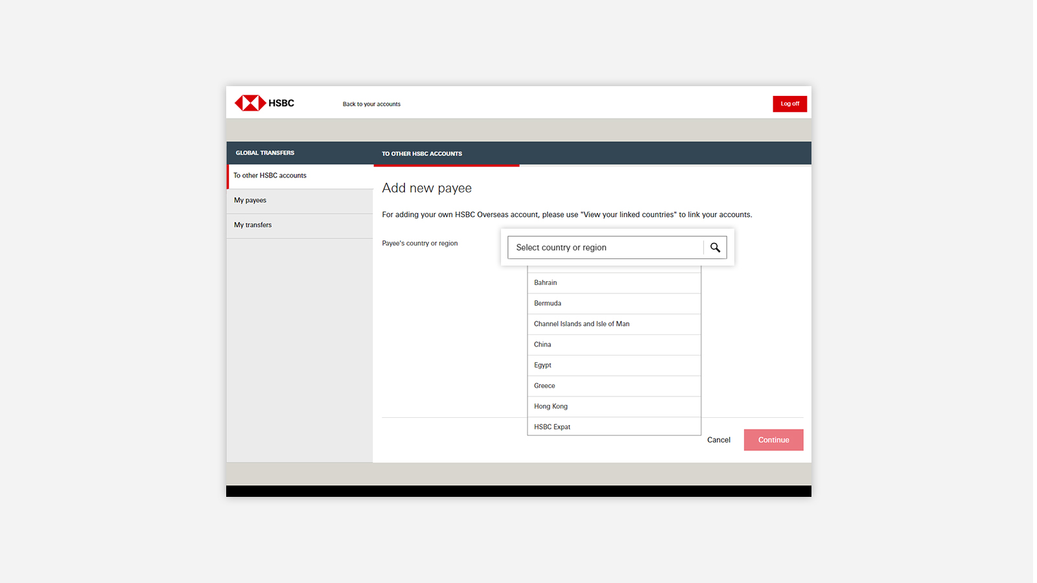Choose Hong Kong from the list
The height and width of the screenshot is (583, 1037).
point(614,407)
